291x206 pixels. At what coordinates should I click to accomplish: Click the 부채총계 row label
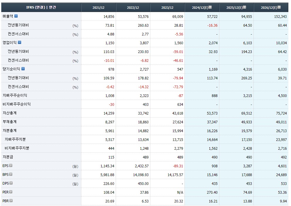(10, 122)
